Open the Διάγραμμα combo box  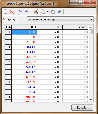pyautogui.click(x=60, y=19)
